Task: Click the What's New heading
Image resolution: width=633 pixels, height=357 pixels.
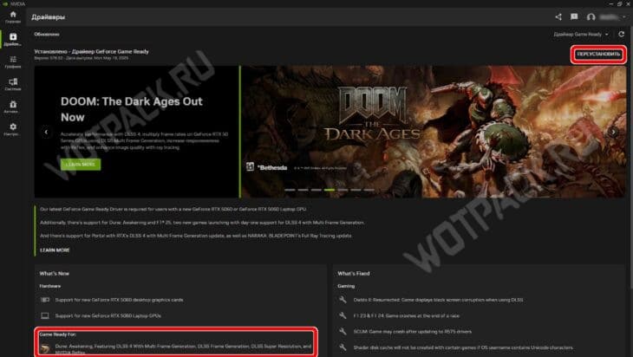Action: pyautogui.click(x=55, y=274)
